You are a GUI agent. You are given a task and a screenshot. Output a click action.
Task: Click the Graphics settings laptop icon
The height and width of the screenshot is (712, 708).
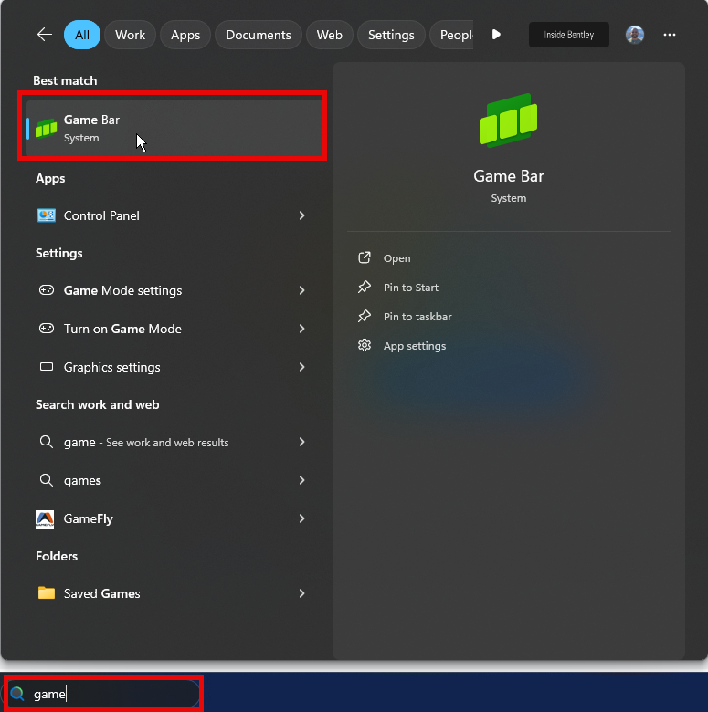click(x=47, y=367)
